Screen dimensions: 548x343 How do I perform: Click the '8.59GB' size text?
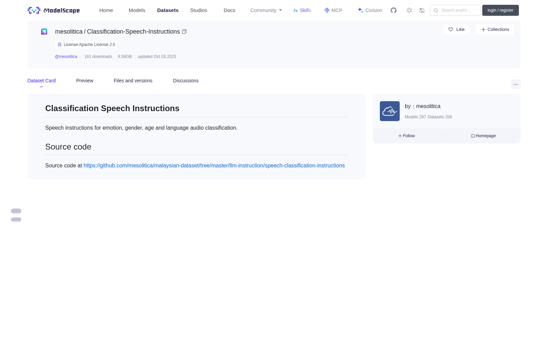[x=125, y=57]
